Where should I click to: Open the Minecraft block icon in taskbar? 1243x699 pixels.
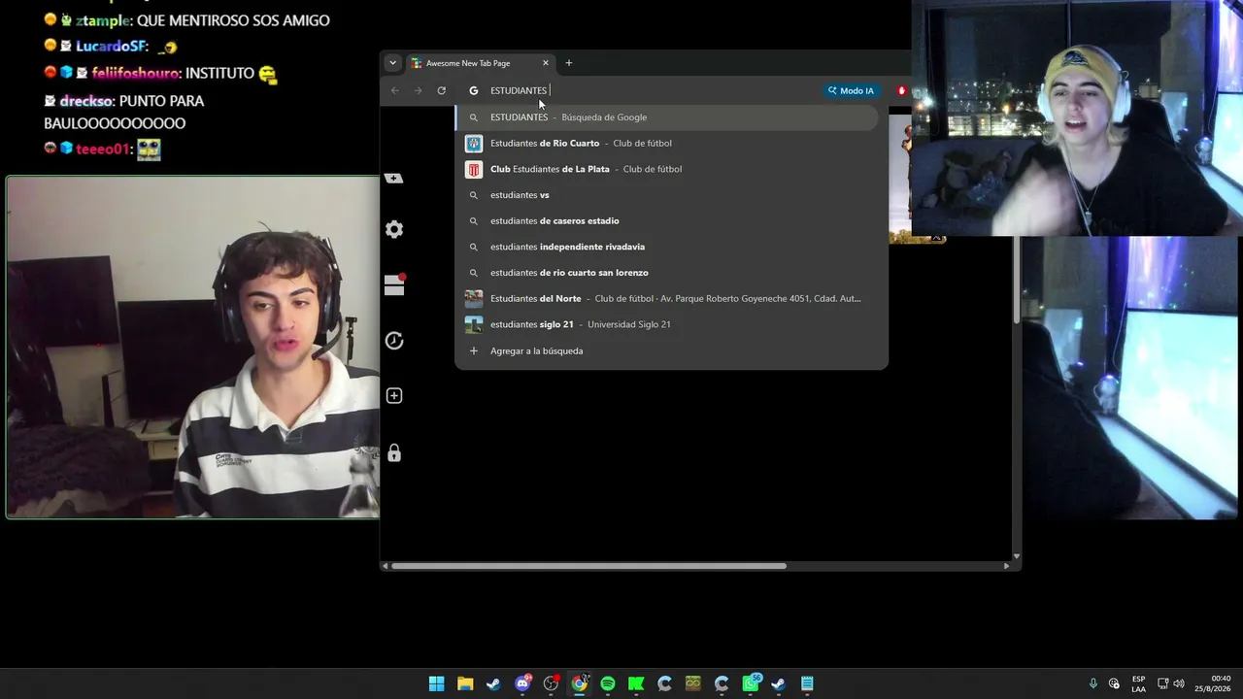click(x=692, y=683)
